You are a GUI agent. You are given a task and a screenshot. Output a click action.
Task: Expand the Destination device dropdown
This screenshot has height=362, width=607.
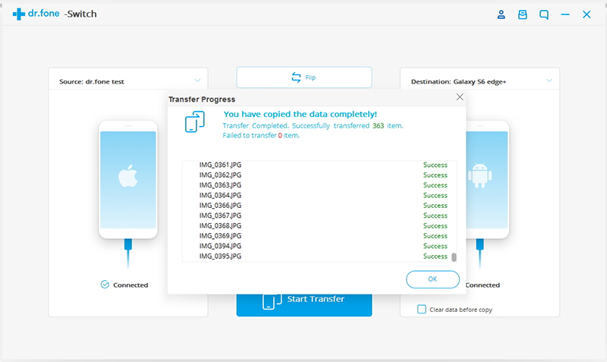(548, 80)
